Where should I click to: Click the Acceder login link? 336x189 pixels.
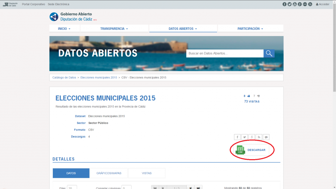pyautogui.click(x=323, y=4)
